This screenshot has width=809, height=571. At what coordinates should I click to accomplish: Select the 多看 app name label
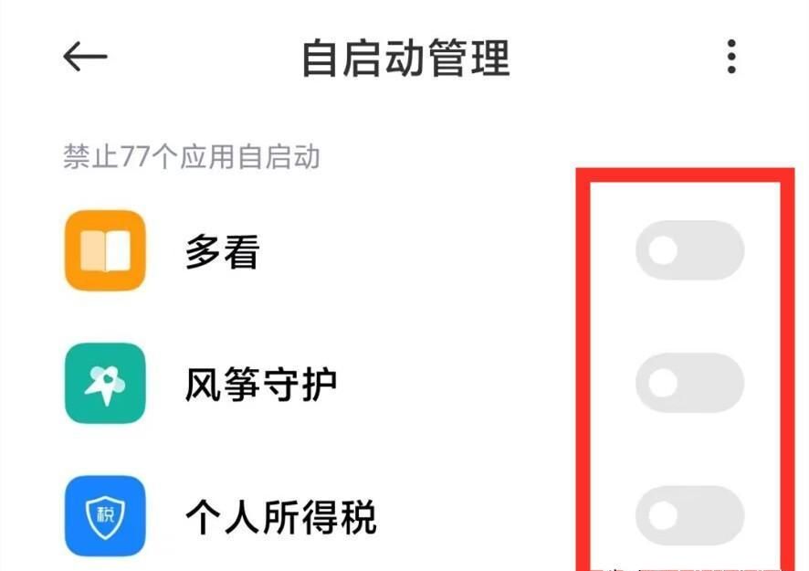tap(223, 252)
